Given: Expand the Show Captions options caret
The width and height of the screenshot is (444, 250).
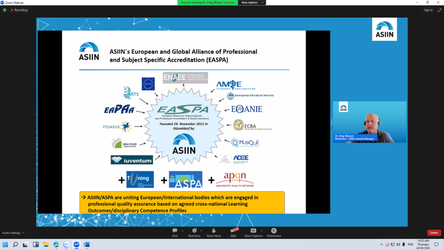Looking at the screenshot, I should point(262,230).
